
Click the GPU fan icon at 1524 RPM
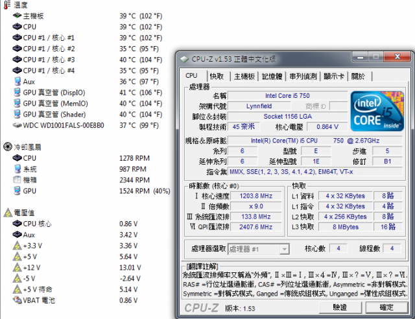click(18, 191)
